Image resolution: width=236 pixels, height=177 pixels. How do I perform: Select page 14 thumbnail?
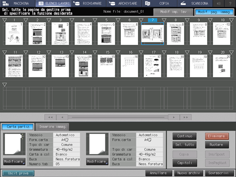click(x=83, y=66)
